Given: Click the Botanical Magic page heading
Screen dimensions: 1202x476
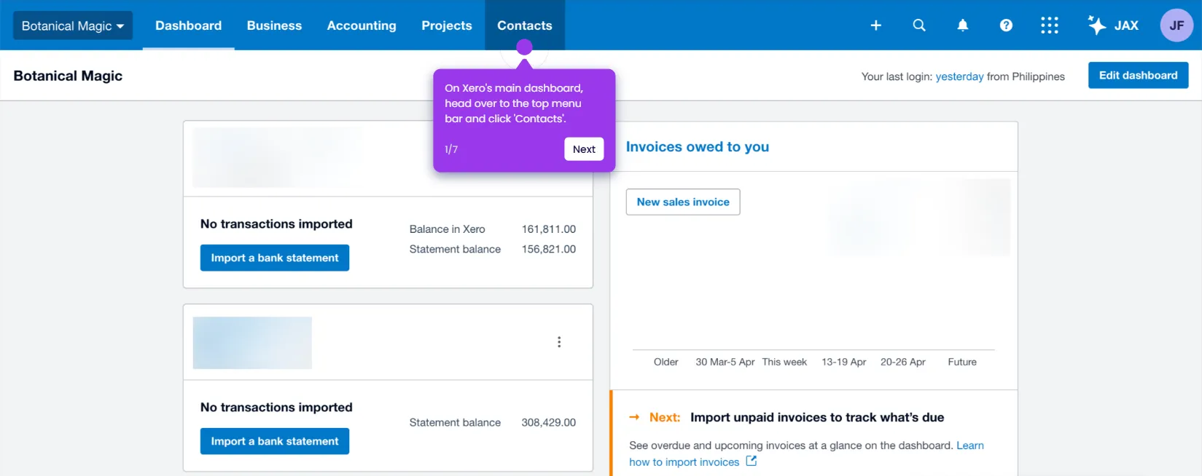Looking at the screenshot, I should [x=68, y=76].
